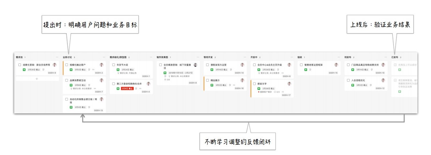Screen dimensions: 431x155
Task: Open the 开发中 column ellipsis menu
Action: tap(292, 57)
